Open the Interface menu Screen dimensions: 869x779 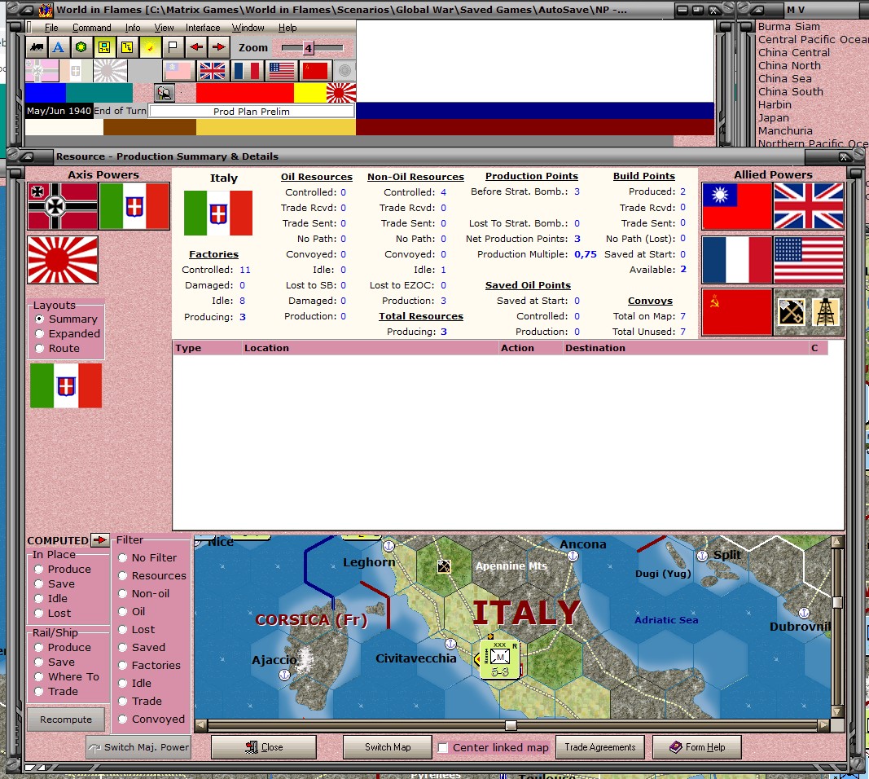[203, 28]
